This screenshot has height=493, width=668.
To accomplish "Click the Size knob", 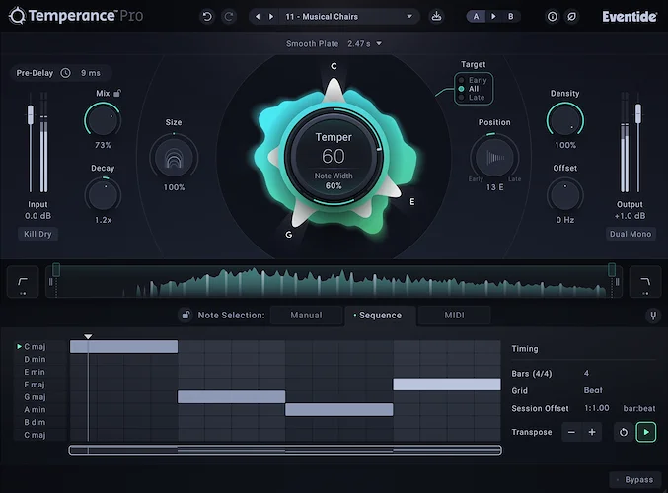I will coord(174,158).
